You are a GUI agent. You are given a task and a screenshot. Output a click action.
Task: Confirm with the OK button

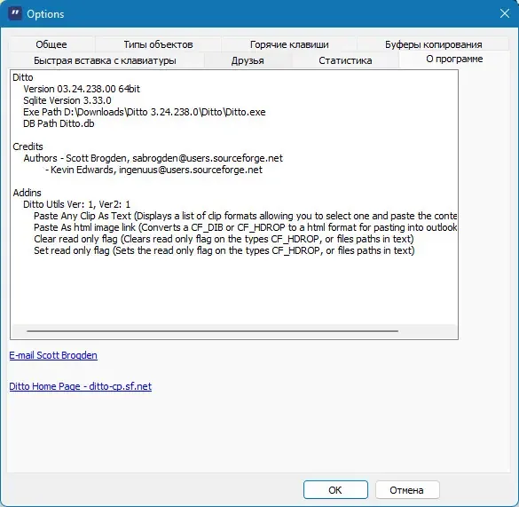335,490
